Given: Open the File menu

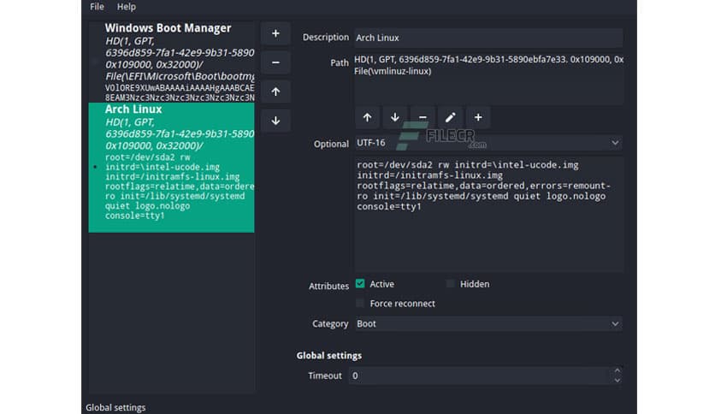Looking at the screenshot, I should click(x=97, y=6).
